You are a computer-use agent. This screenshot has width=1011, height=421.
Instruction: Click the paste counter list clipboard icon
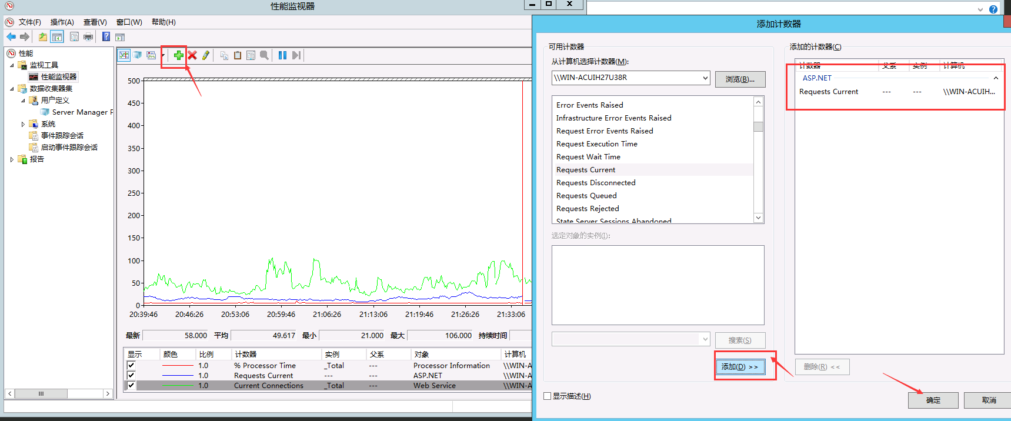(x=238, y=55)
